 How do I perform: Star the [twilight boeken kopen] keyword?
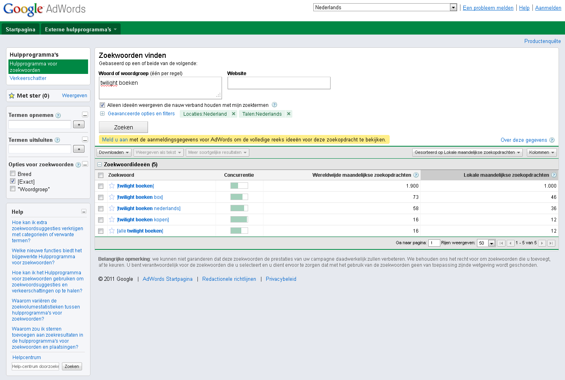tap(112, 219)
